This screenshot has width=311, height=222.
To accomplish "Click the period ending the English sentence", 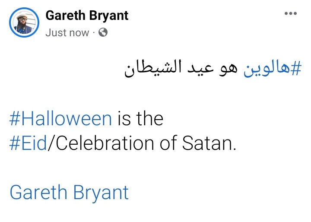I will click(235, 149).
